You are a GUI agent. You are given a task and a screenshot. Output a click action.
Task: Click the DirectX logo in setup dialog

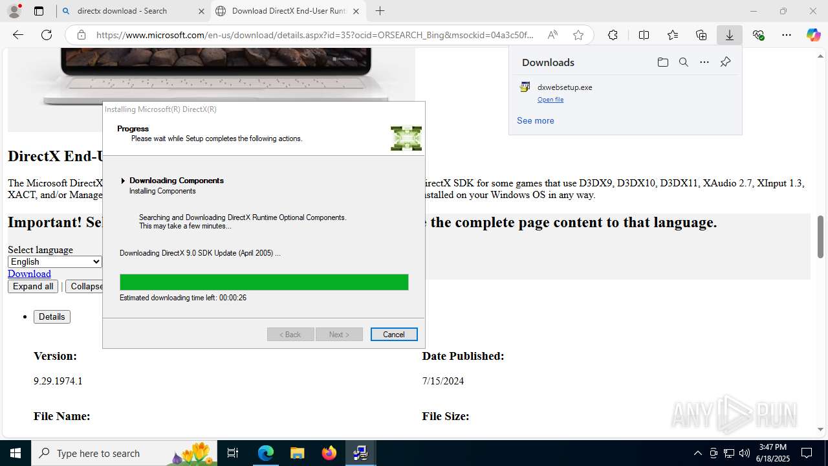406,139
